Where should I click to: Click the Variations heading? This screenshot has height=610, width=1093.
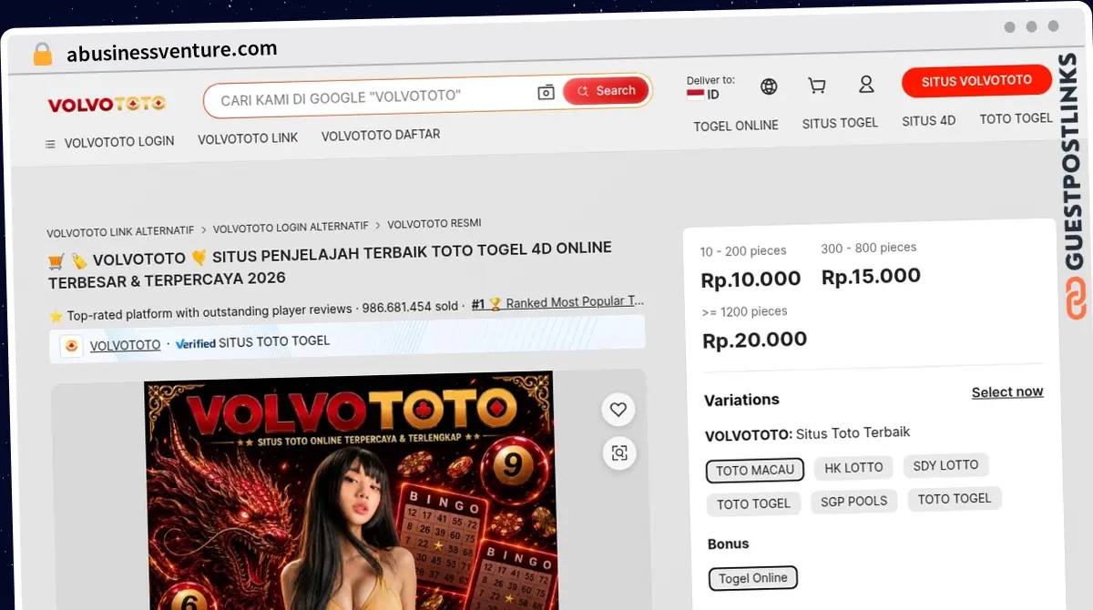click(x=741, y=400)
